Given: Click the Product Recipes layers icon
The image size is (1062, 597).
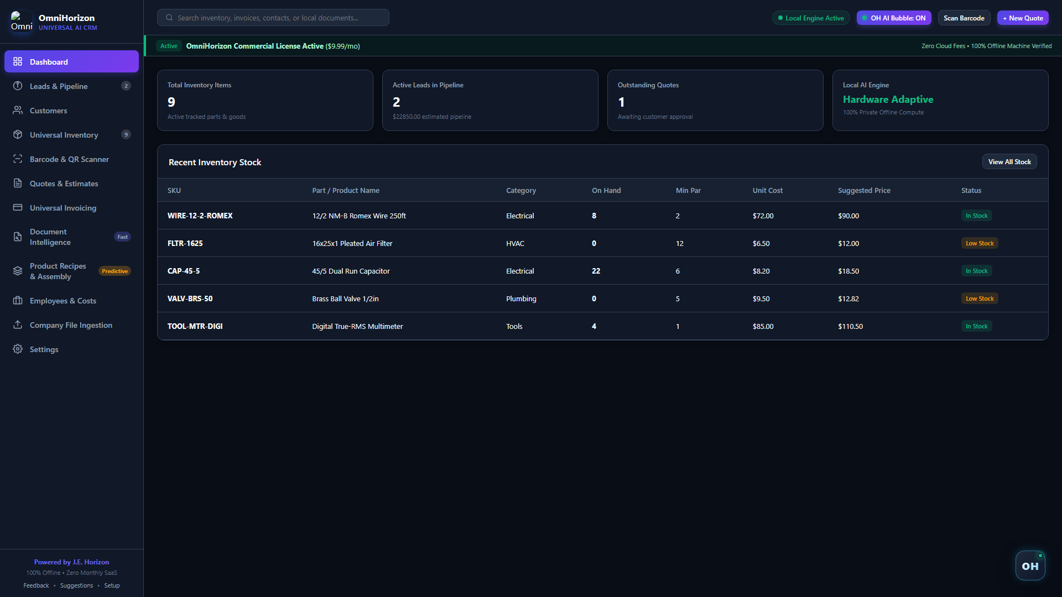Looking at the screenshot, I should (x=18, y=271).
